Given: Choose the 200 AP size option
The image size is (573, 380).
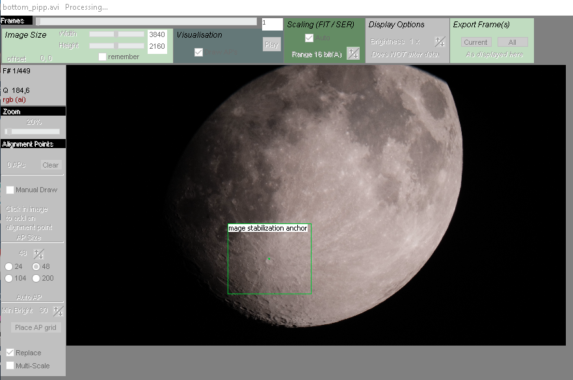Looking at the screenshot, I should click(x=36, y=278).
